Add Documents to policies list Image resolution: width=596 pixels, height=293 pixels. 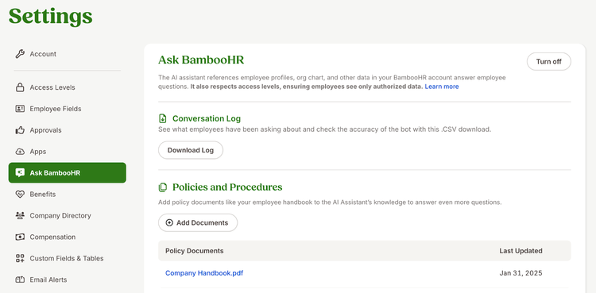pos(198,222)
